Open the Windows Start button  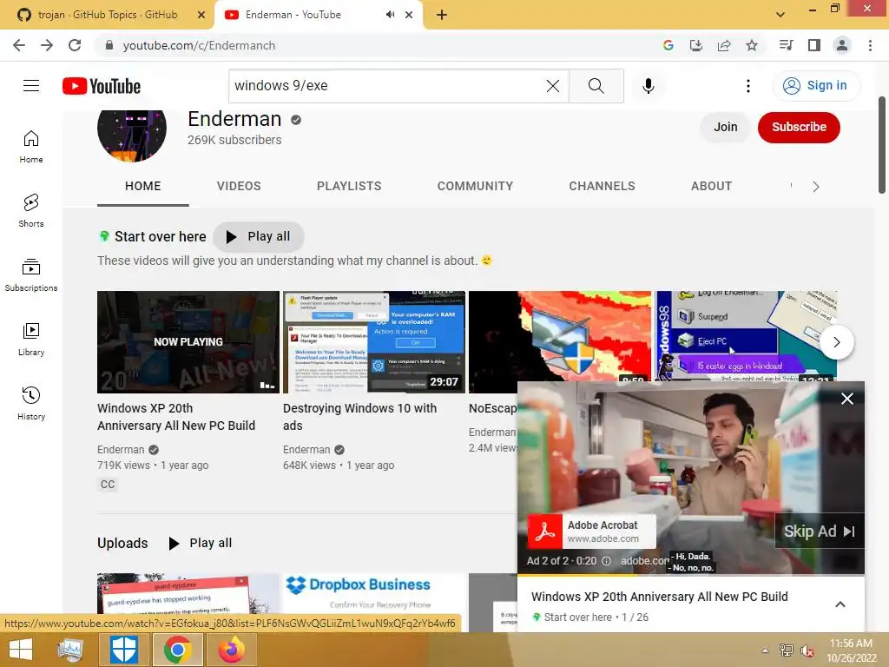click(x=21, y=650)
